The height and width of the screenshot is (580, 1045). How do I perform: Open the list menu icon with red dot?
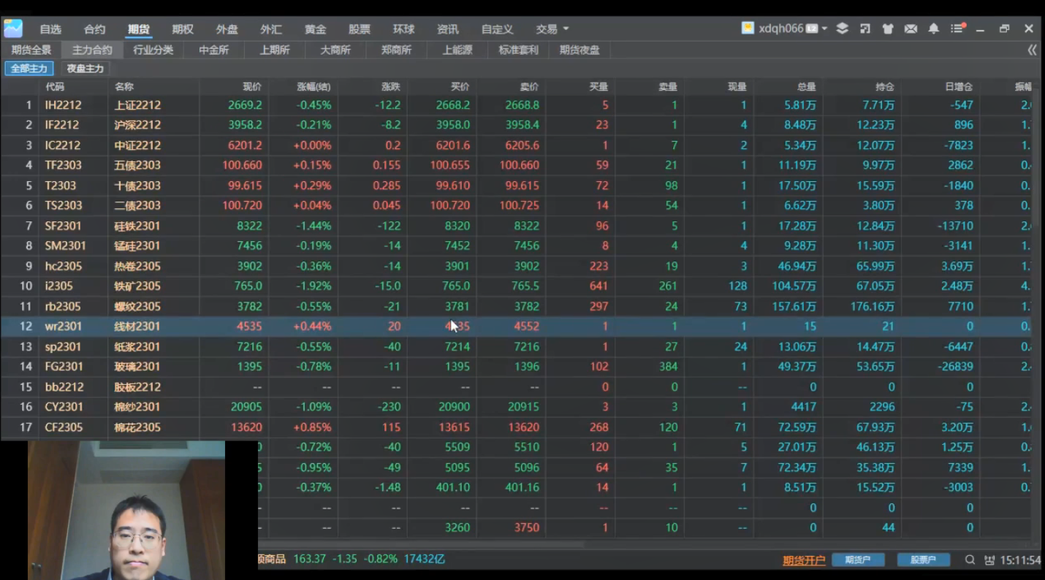pyautogui.click(x=957, y=28)
